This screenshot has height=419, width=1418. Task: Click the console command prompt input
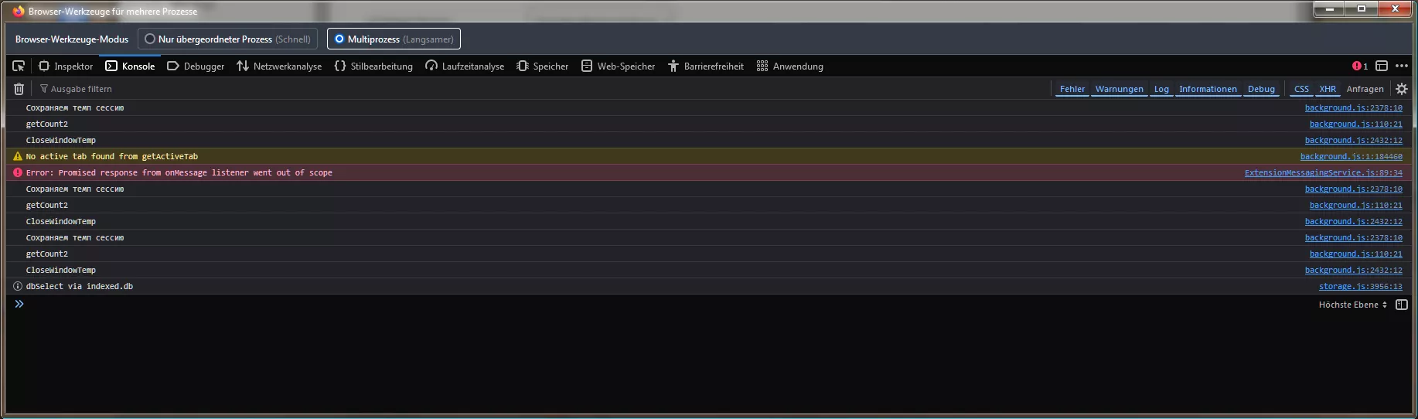665,305
